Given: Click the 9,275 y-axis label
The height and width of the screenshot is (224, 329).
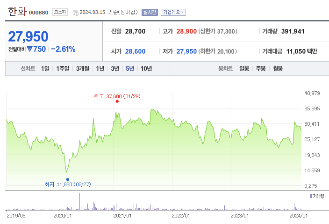Looking at the screenshot, I should (311, 186).
